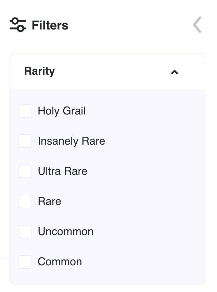Screen dimensions: 217x292
Task: Click the Rare label text
Action: (x=50, y=202)
